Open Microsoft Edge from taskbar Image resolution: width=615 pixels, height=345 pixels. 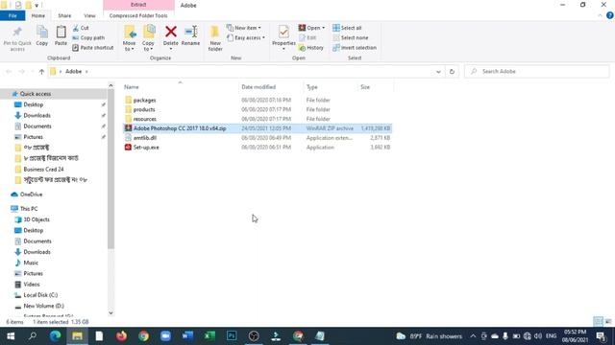(56, 336)
